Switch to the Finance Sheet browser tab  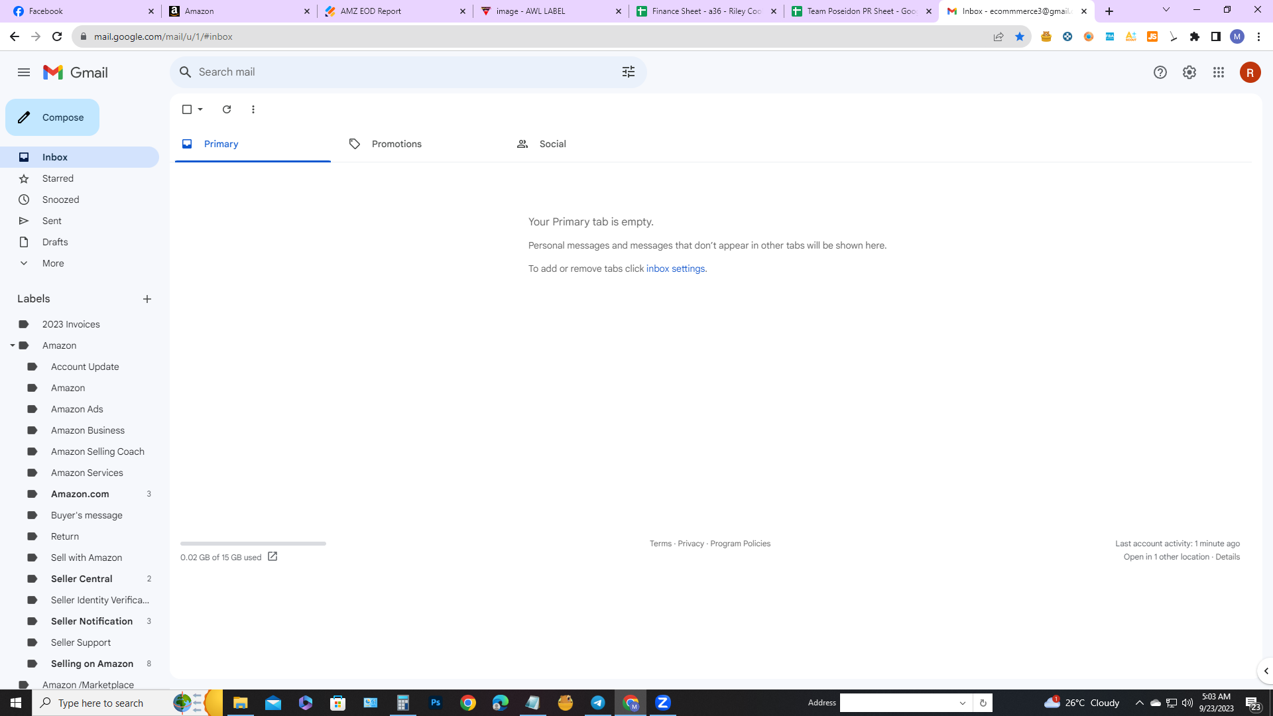coord(705,11)
